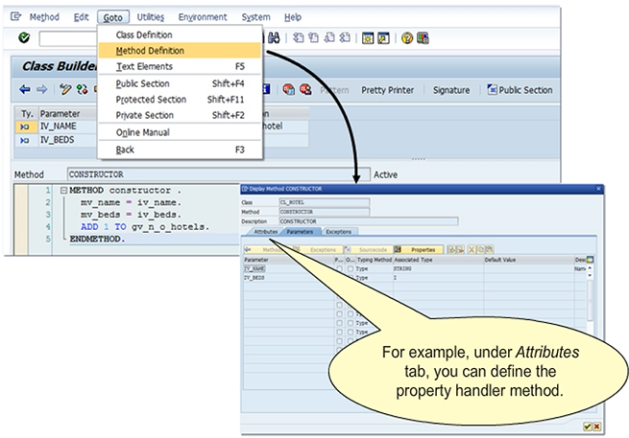
Task: Click the Signature button
Action: click(451, 90)
